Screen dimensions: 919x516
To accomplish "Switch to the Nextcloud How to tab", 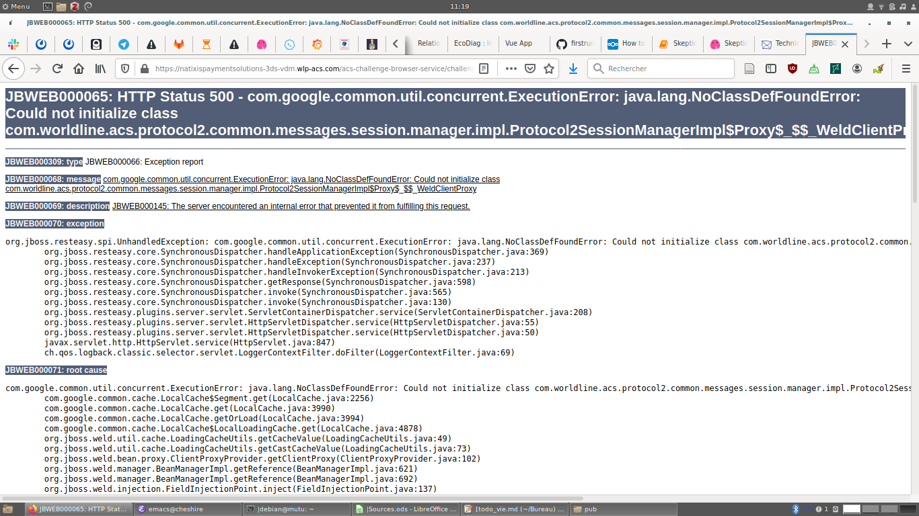I will point(627,44).
